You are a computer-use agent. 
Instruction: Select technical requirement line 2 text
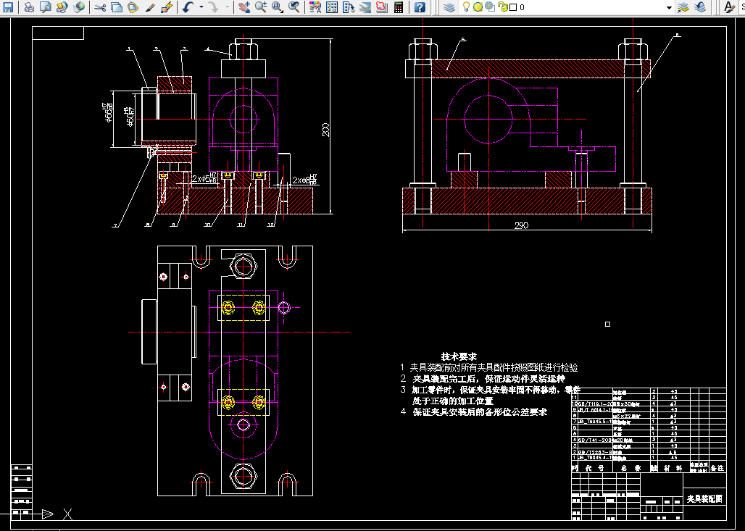coord(483,379)
